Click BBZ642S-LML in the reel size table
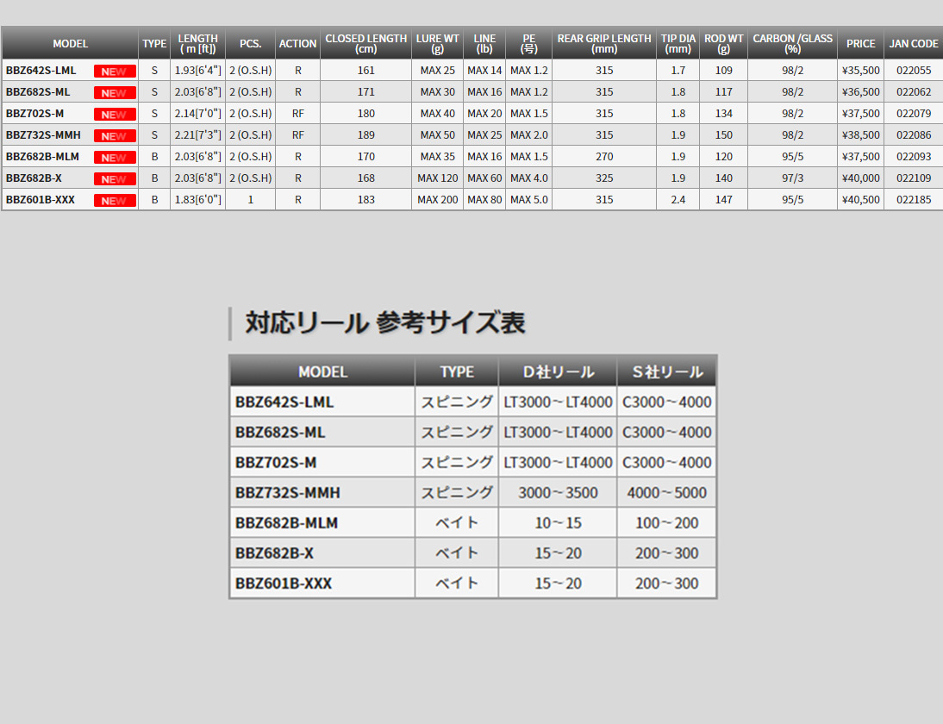This screenshot has width=943, height=724. coord(284,403)
